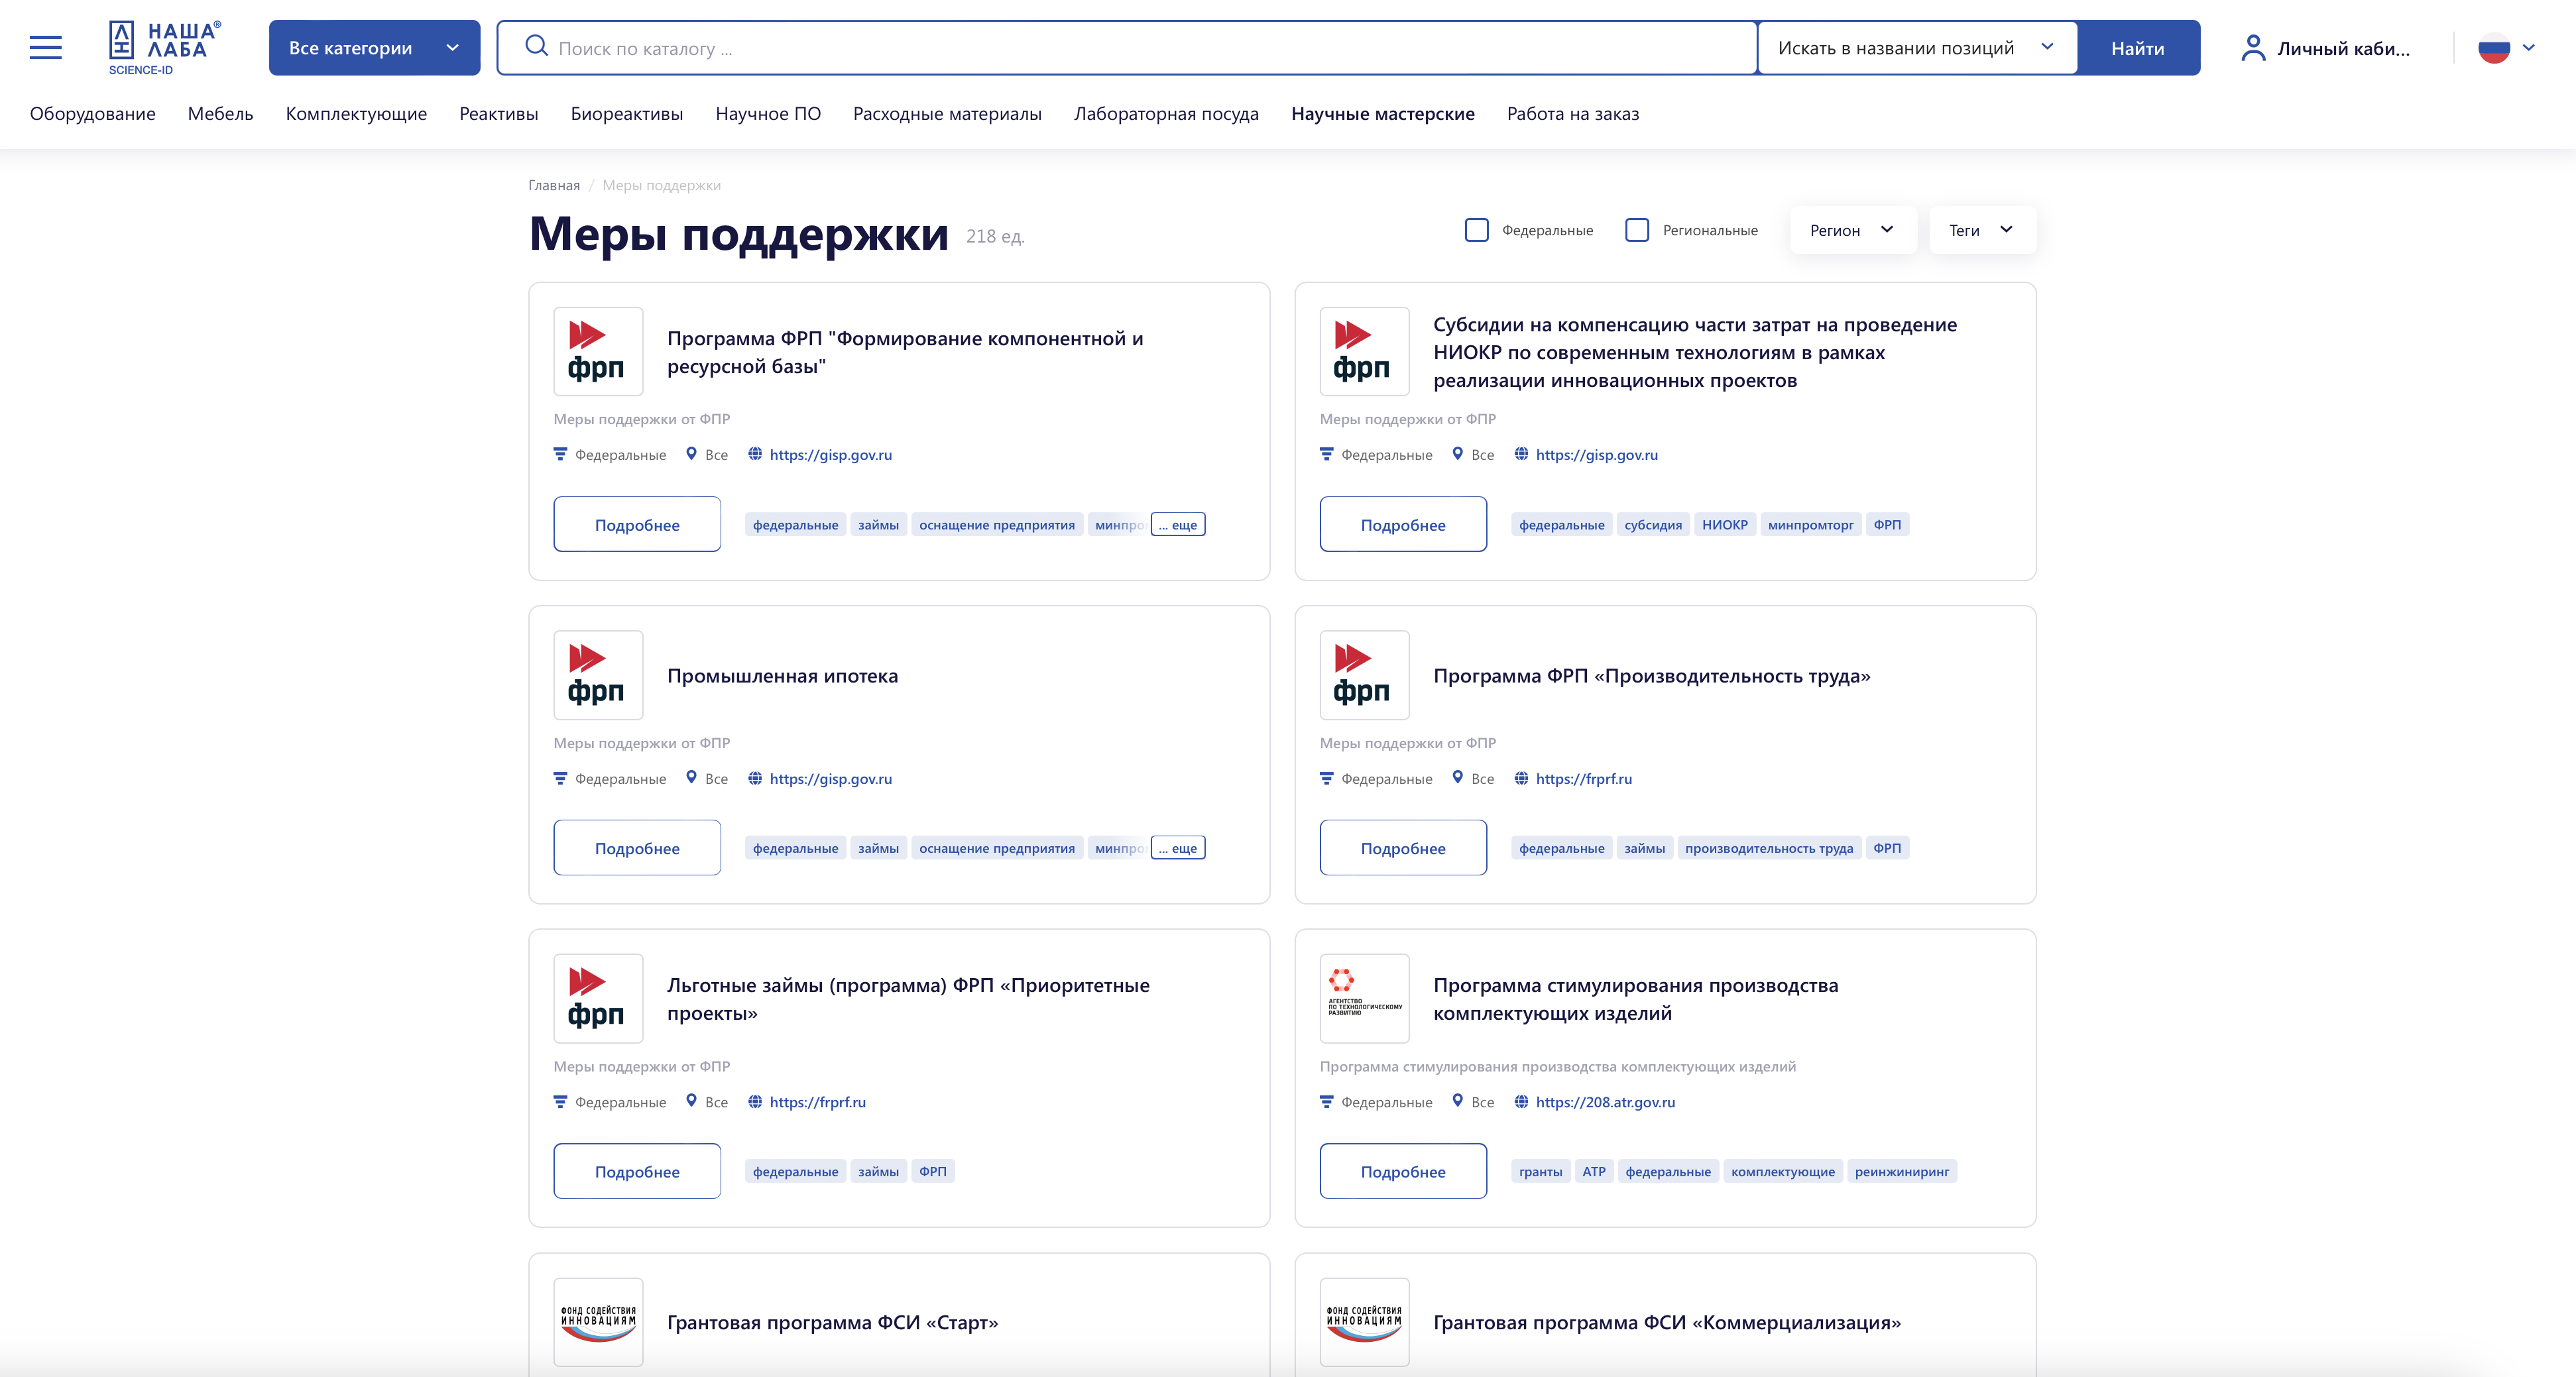Click tag комплектующие

[x=1783, y=1171]
